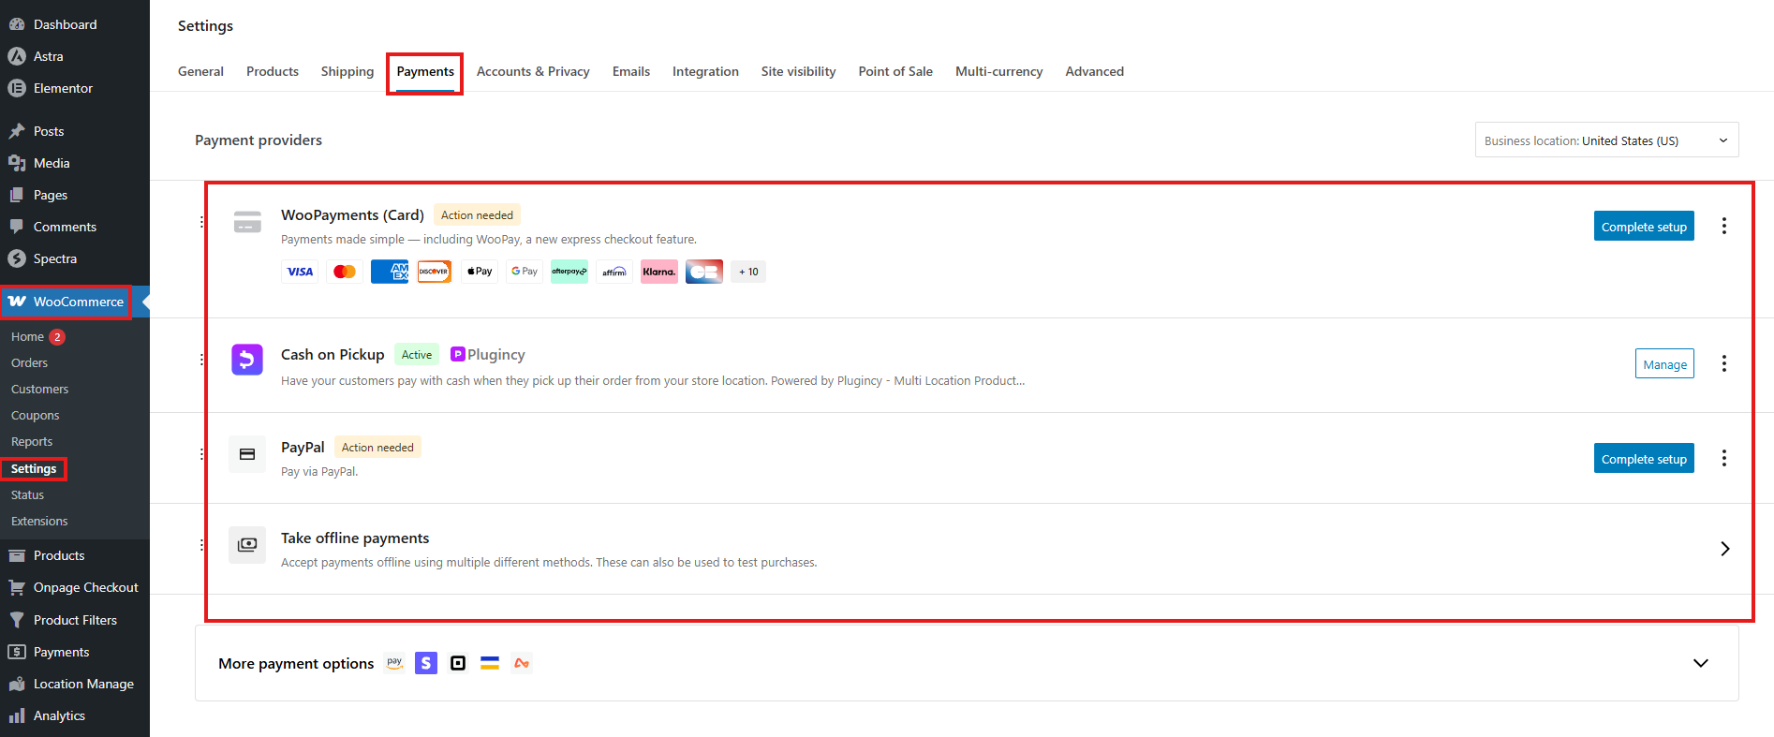The width and height of the screenshot is (1774, 737).
Task: Open the Location Manage icon
Action: (x=17, y=684)
